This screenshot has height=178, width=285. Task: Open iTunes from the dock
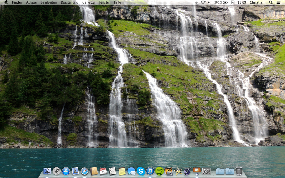(150, 171)
